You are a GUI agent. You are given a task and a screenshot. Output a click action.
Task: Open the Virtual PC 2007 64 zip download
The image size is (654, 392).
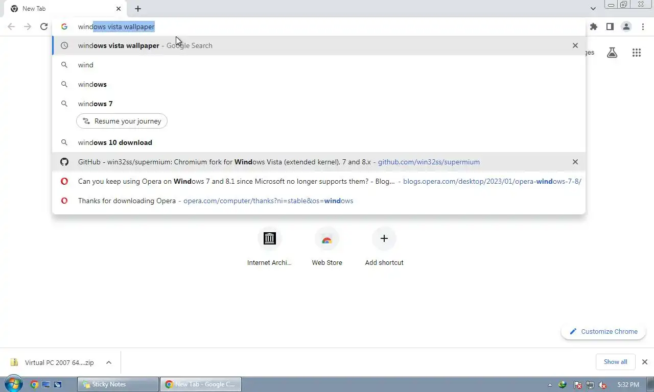[x=54, y=362]
